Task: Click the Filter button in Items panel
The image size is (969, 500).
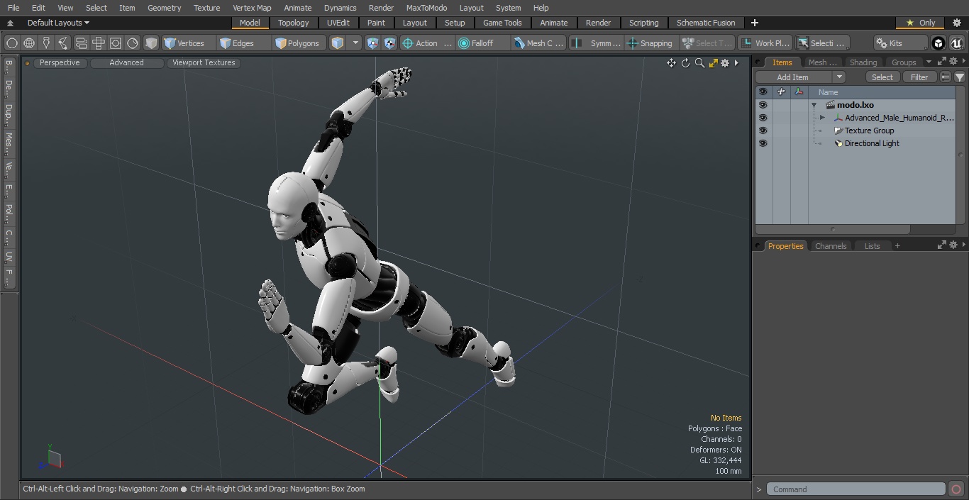Action: [x=919, y=77]
